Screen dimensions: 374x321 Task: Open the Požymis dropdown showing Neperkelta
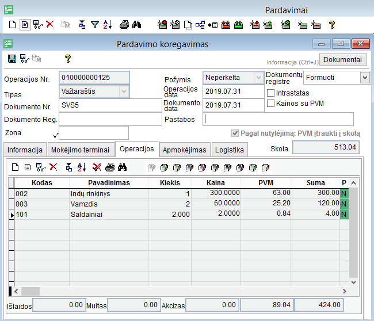[258, 77]
